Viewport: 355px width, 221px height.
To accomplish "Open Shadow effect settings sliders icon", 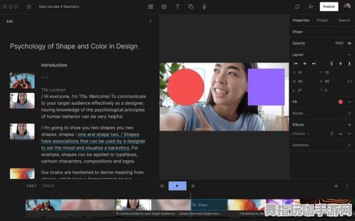I will [331, 134].
